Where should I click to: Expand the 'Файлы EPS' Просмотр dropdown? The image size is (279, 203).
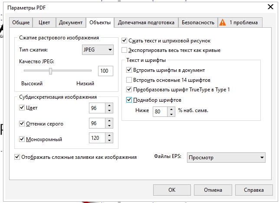[x=226, y=158]
